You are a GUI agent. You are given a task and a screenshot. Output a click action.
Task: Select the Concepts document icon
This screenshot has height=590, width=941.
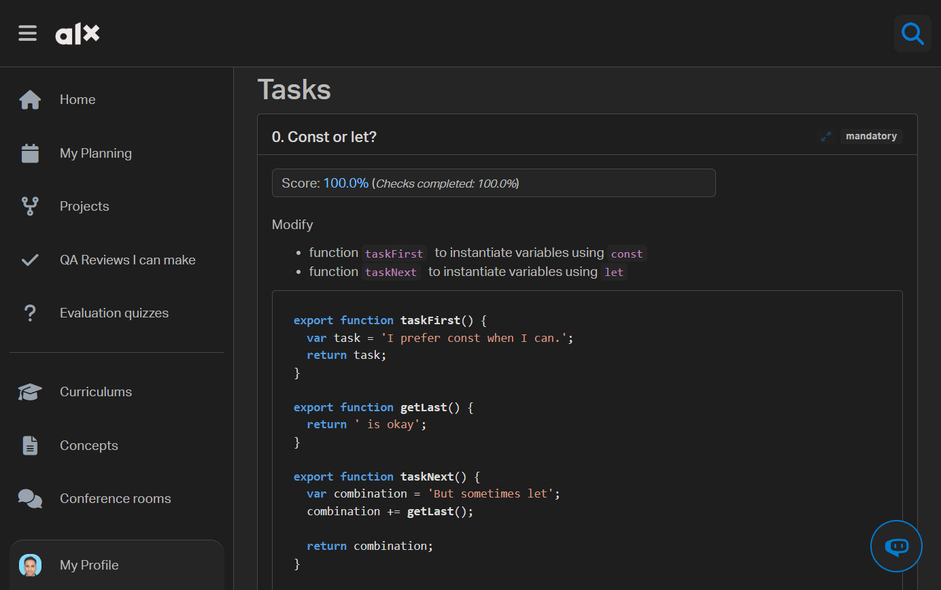(x=30, y=445)
